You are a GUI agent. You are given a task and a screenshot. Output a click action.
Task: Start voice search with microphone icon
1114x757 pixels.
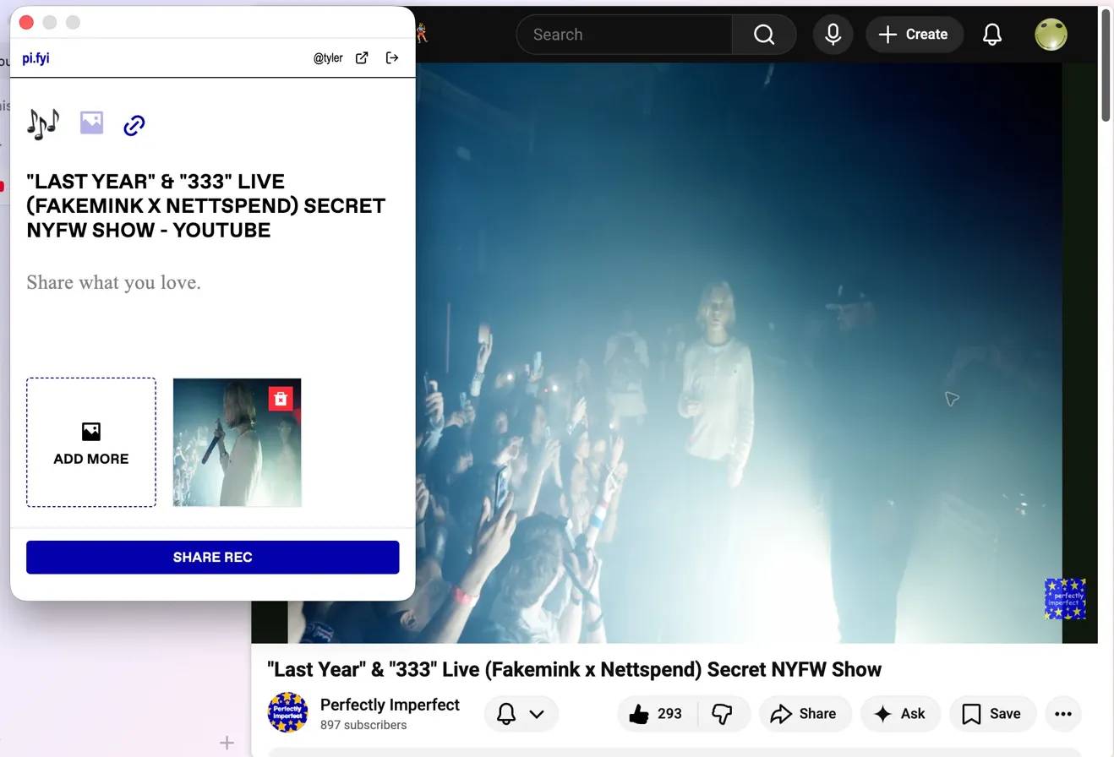point(833,35)
